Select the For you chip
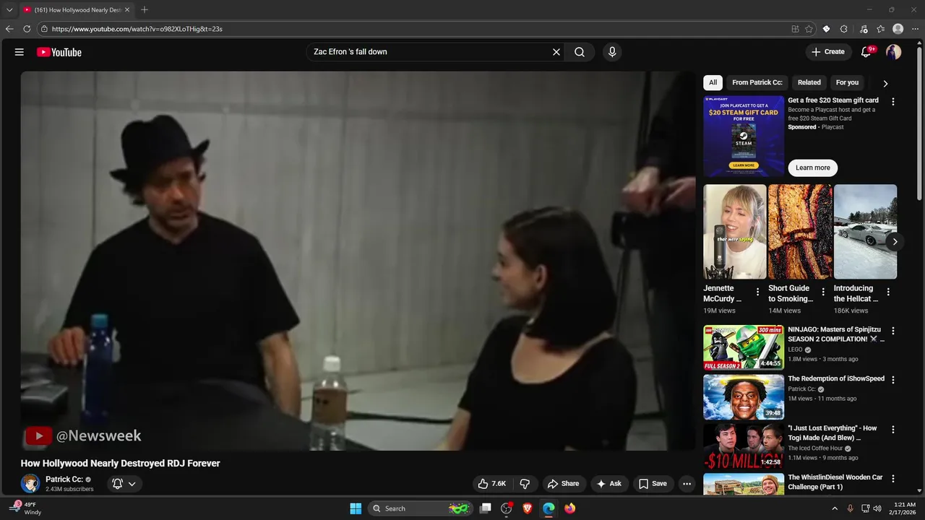The width and height of the screenshot is (925, 520). [847, 82]
